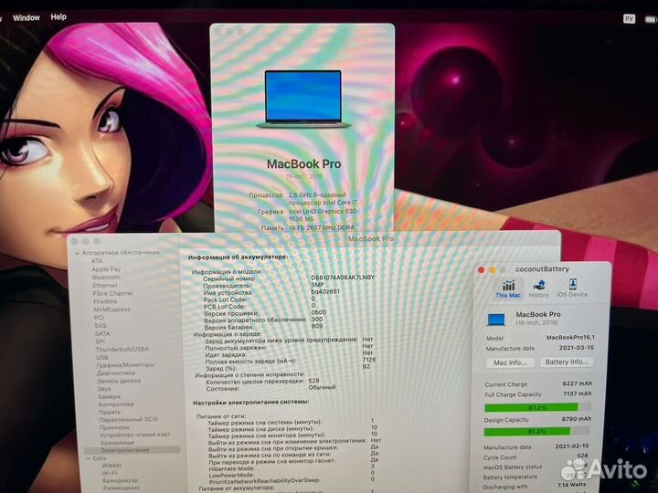Collapse the Сеть section in sidebar
This screenshot has height=493, width=658.
coord(88,458)
